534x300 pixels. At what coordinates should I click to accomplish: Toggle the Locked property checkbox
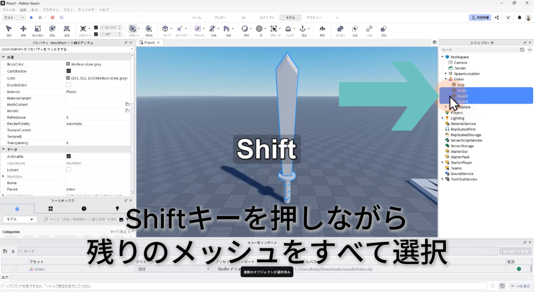pyautogui.click(x=68, y=170)
